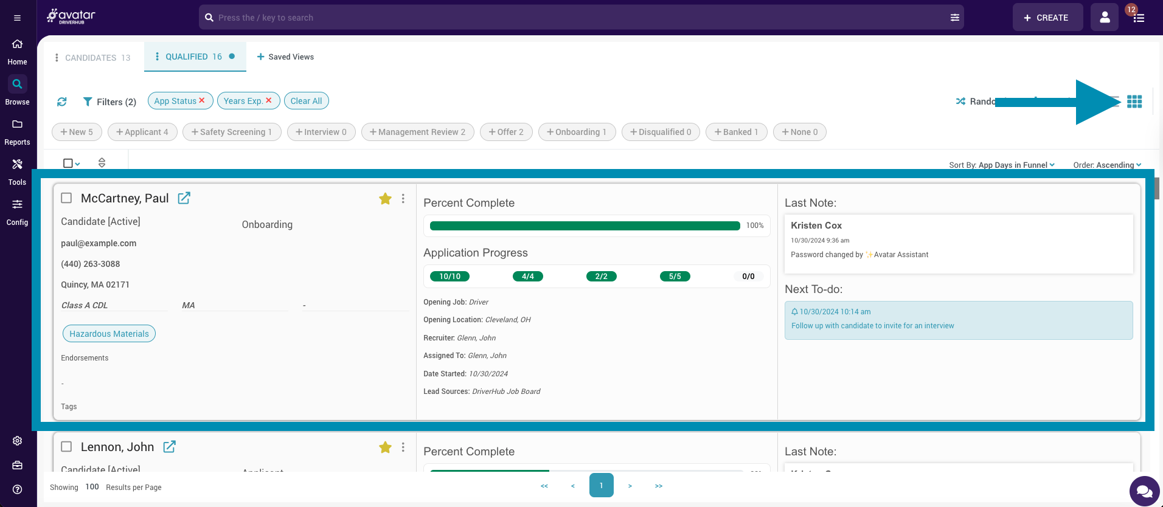Screen dimensions: 1163x507
Task: Toggle favorite star for Paul McCartney
Action: (x=385, y=199)
